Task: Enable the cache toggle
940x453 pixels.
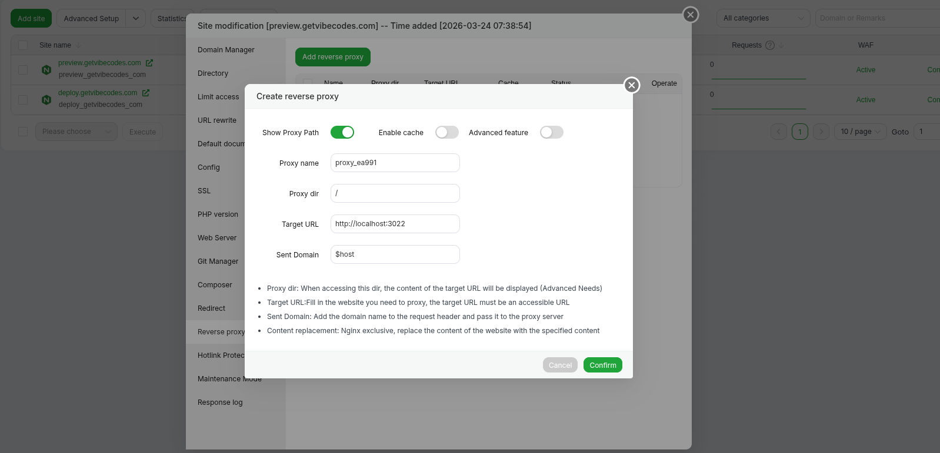Action: (x=446, y=132)
